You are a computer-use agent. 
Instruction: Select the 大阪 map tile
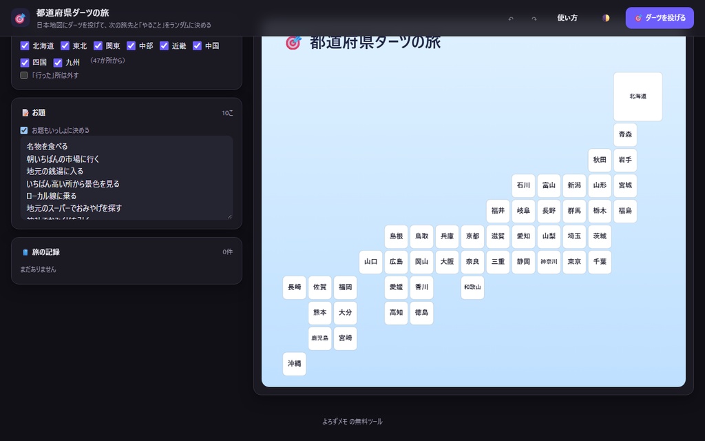coord(447,262)
